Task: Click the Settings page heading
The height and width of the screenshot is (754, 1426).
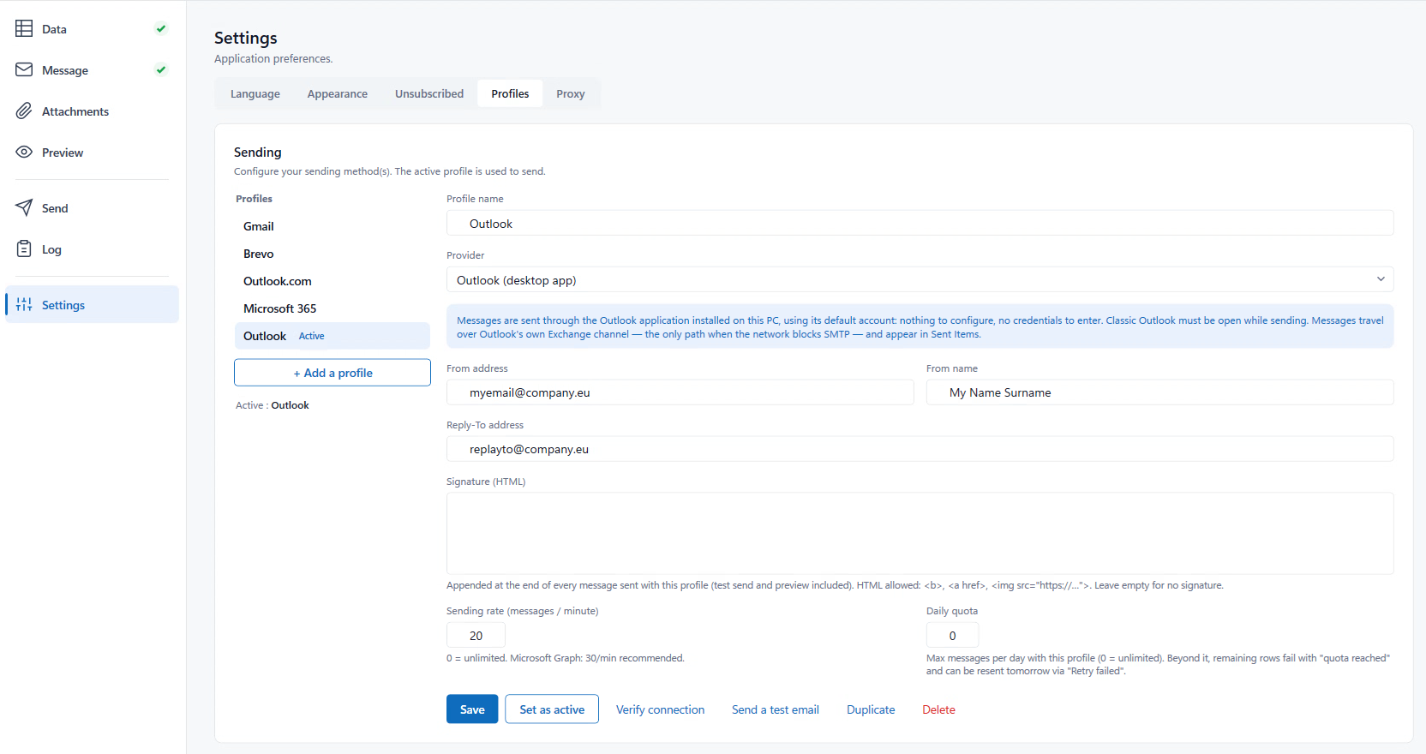Action: 246,38
